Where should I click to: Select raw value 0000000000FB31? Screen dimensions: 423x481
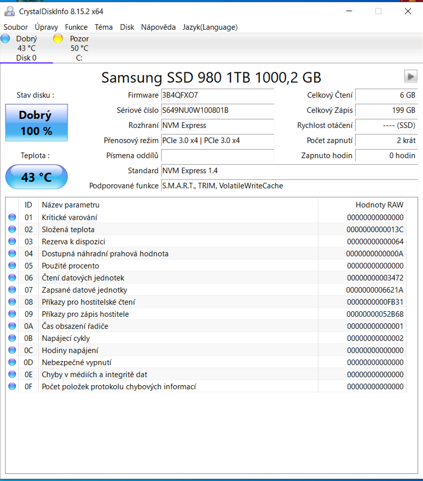pos(375,302)
